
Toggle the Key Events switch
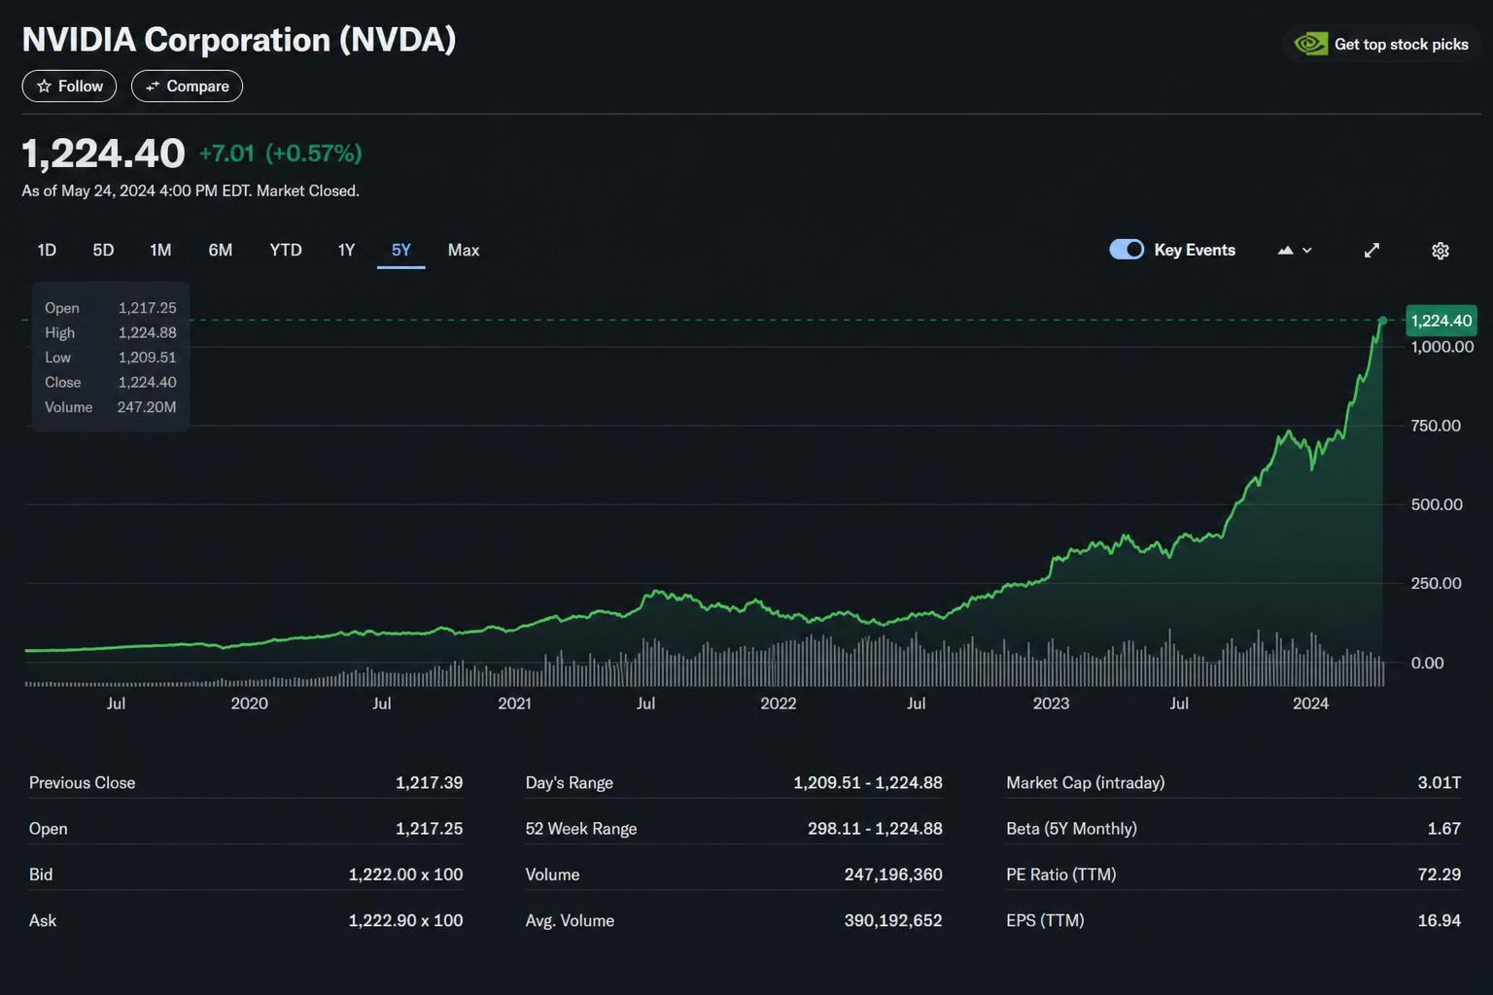pos(1127,250)
